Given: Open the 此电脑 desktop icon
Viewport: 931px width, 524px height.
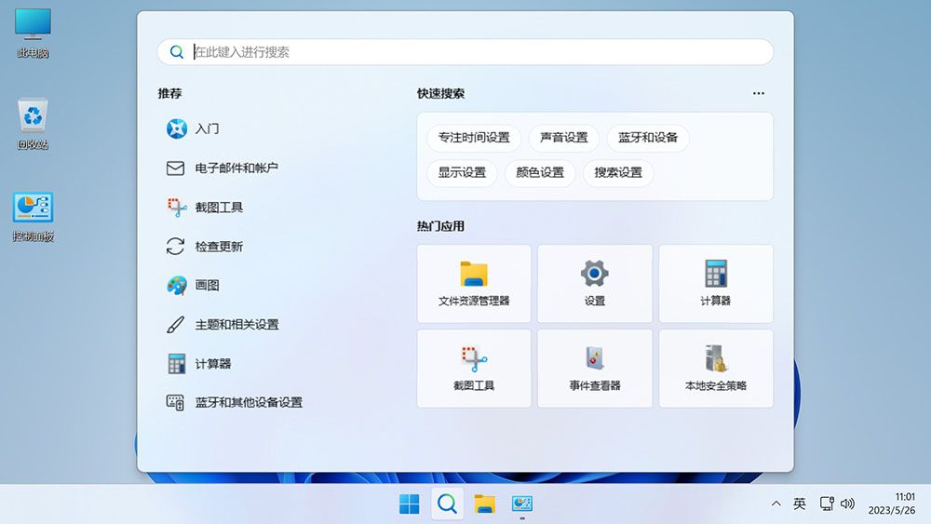Looking at the screenshot, I should point(33,34).
